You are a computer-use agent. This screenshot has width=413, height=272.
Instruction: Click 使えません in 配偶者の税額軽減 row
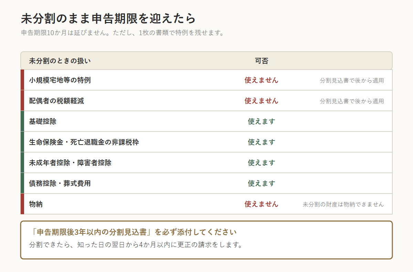262,101
